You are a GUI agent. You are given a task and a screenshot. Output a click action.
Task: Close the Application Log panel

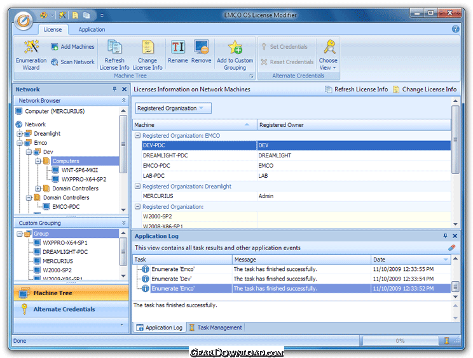455,236
